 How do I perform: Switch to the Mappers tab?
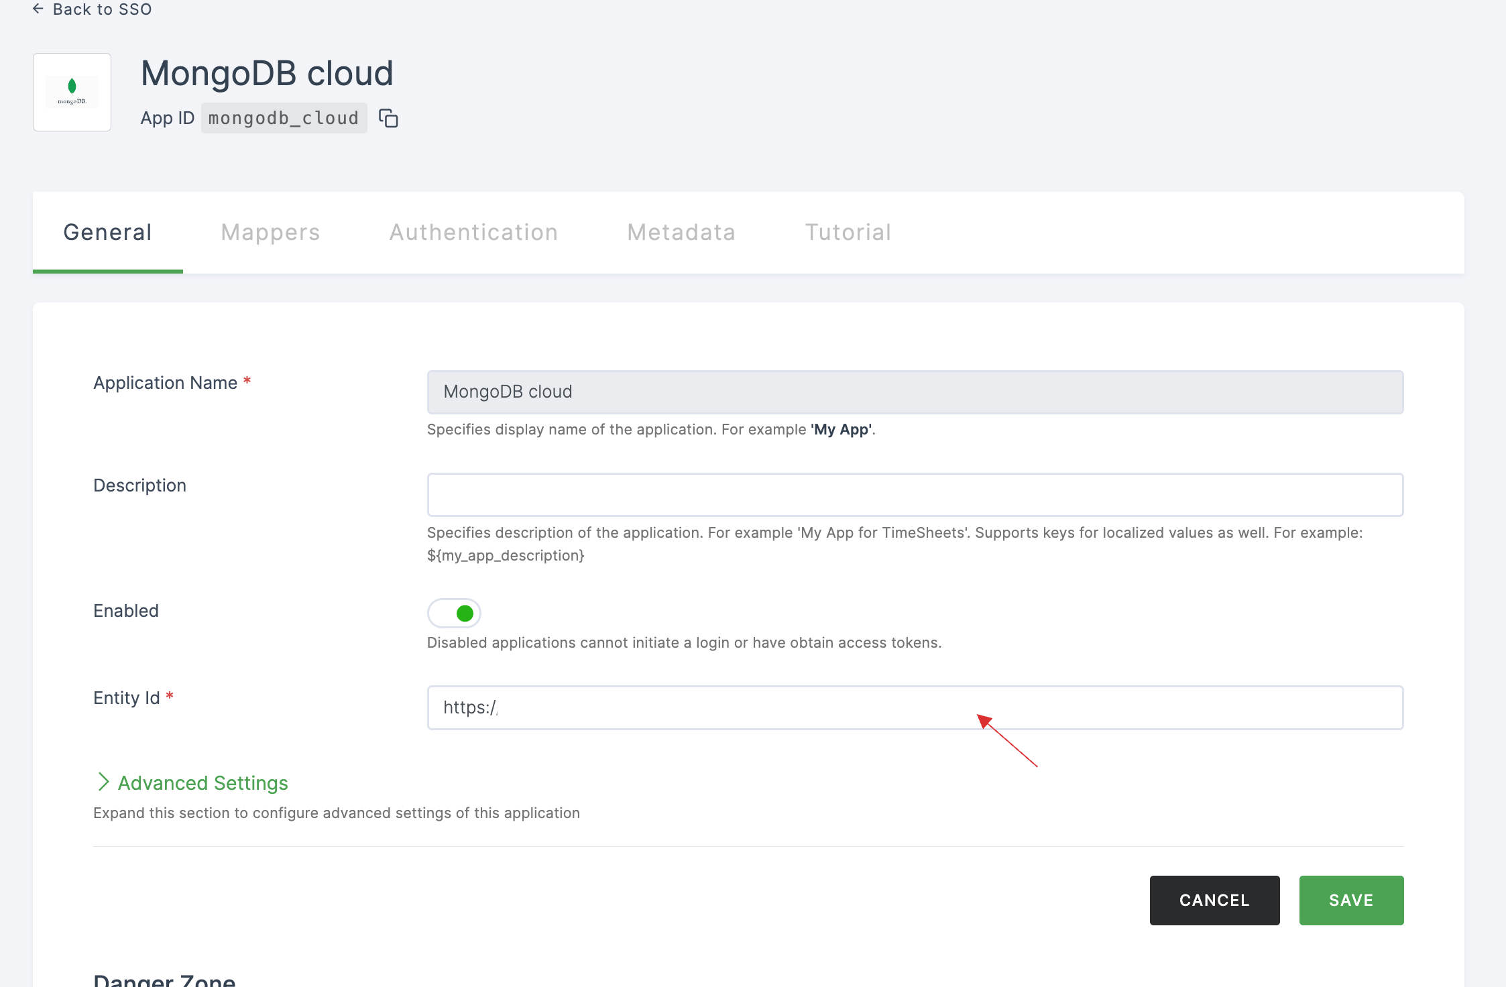pos(270,231)
